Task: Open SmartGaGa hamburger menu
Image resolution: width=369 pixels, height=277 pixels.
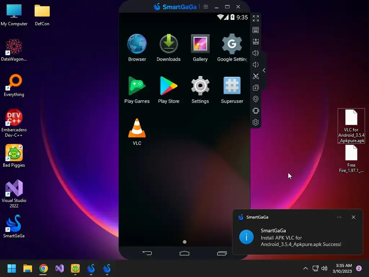Action: point(206,6)
